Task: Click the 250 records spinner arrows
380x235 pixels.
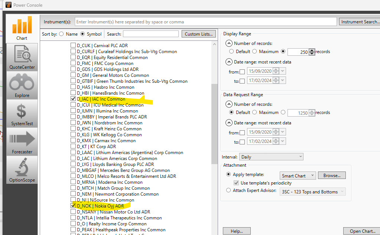Action: tap(312, 52)
